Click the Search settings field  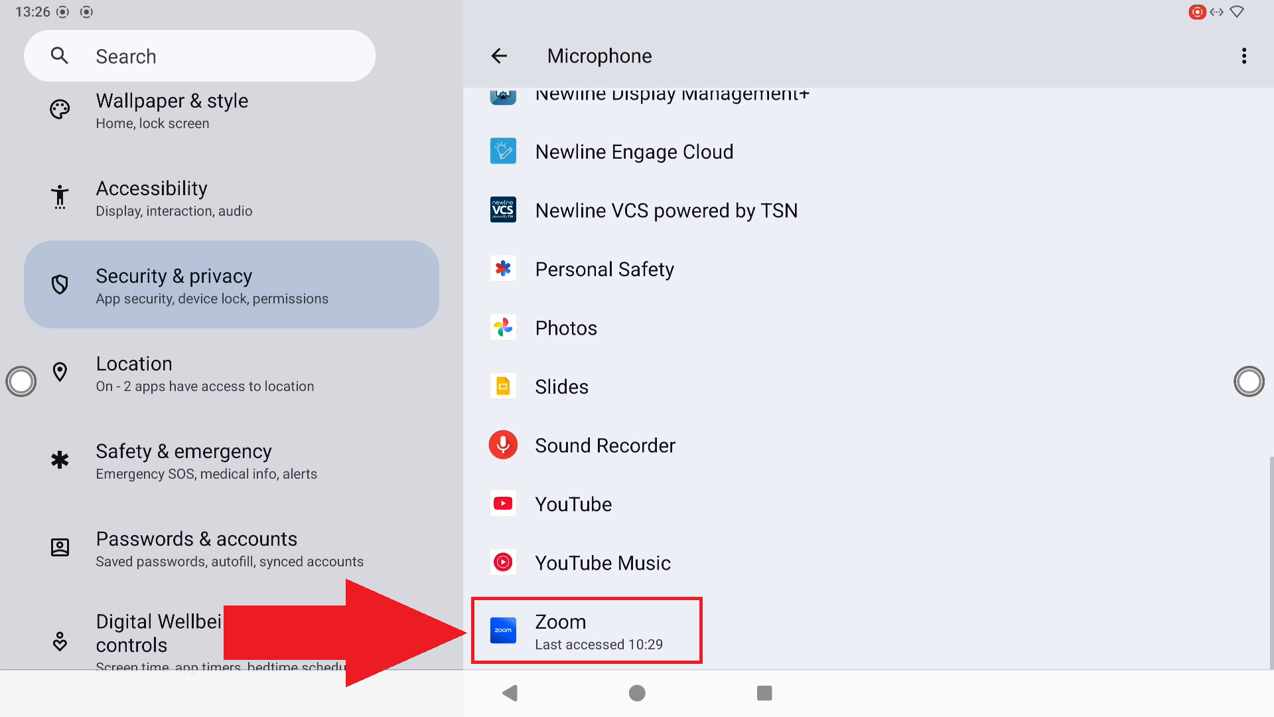[199, 56]
